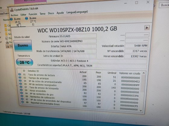The width and height of the screenshot is (169, 126).
Task: Click scroll up arrow of attribute list
Action: (x=144, y=73)
